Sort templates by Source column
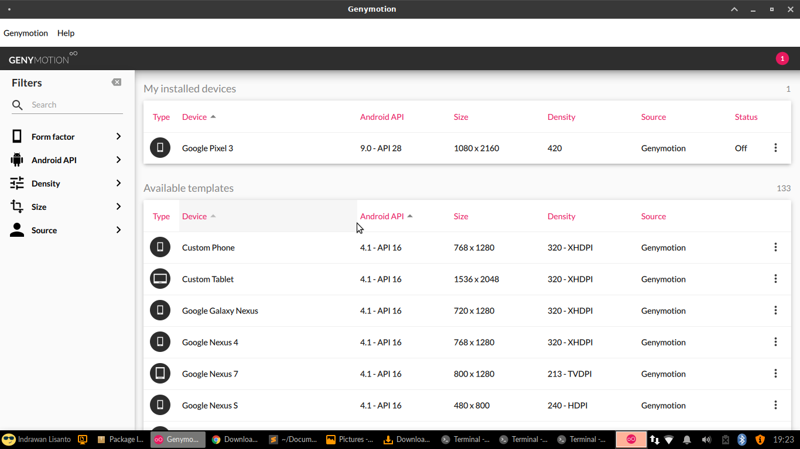Screen dimensions: 800x449 654,216
